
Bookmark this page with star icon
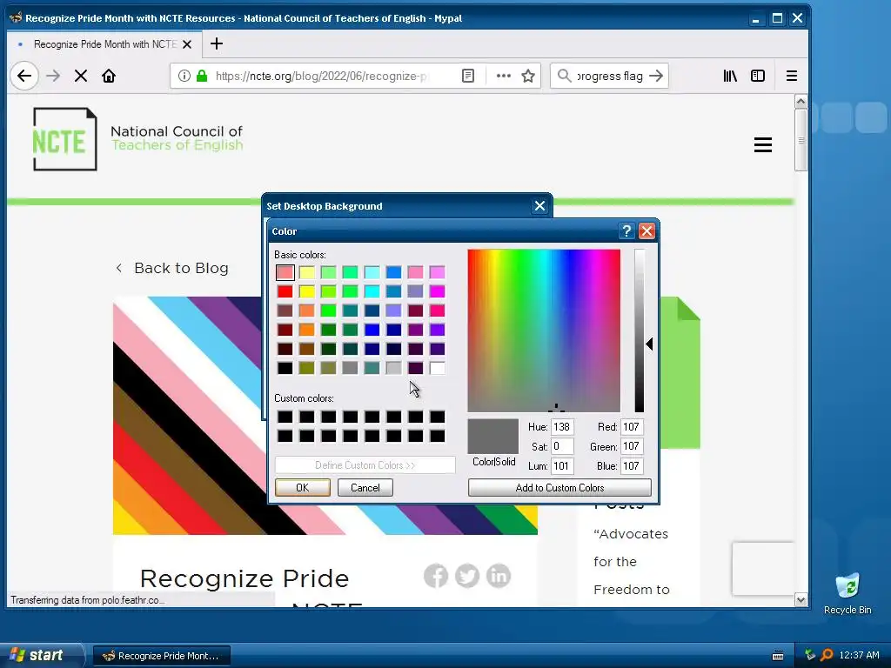coord(528,76)
